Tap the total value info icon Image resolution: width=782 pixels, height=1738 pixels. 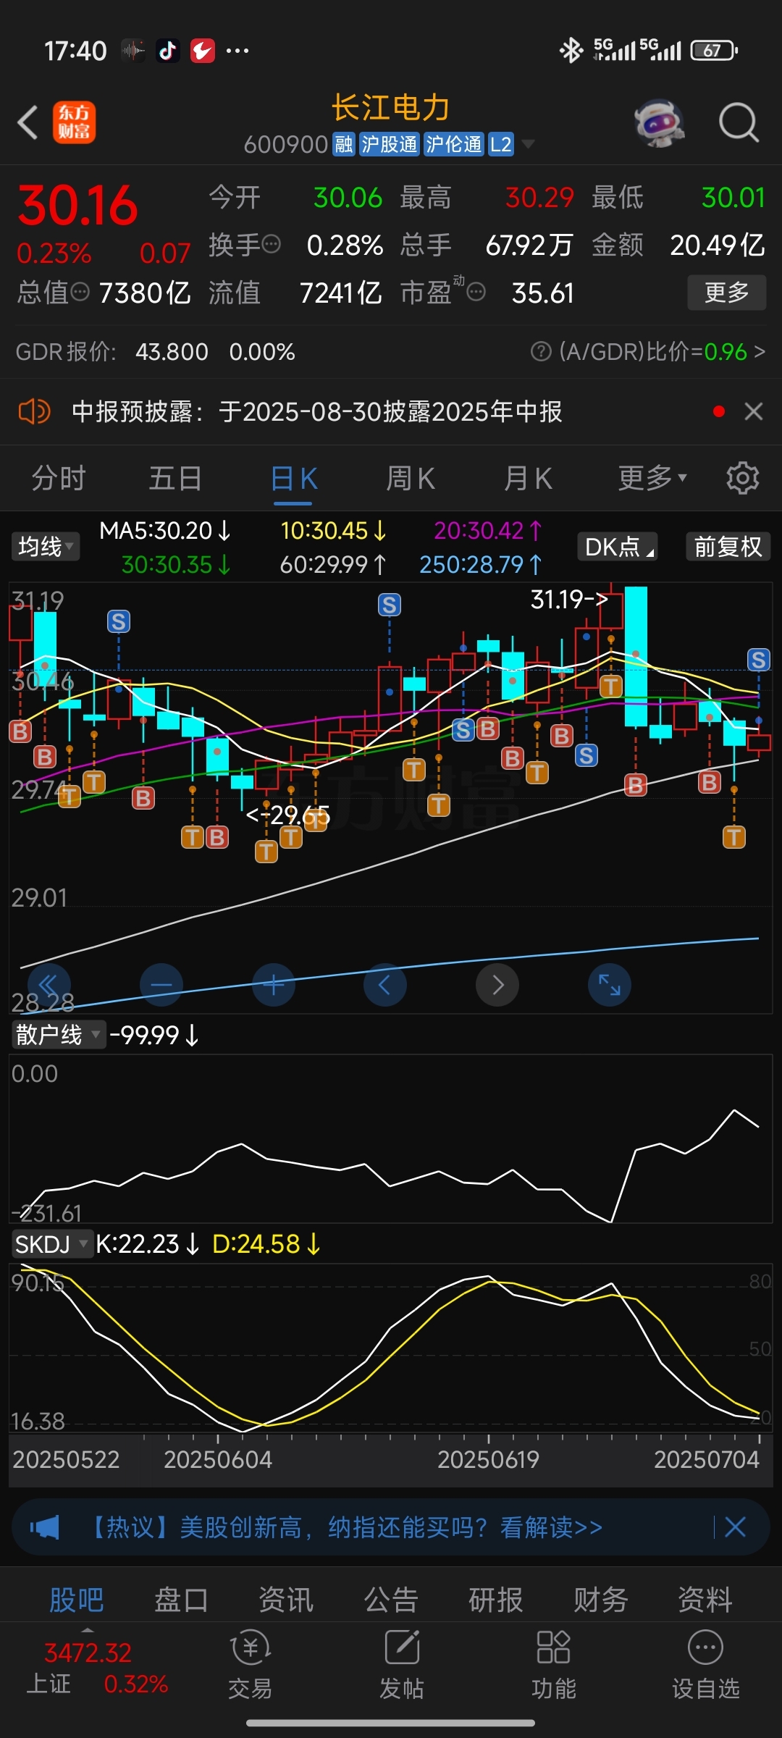(80, 292)
